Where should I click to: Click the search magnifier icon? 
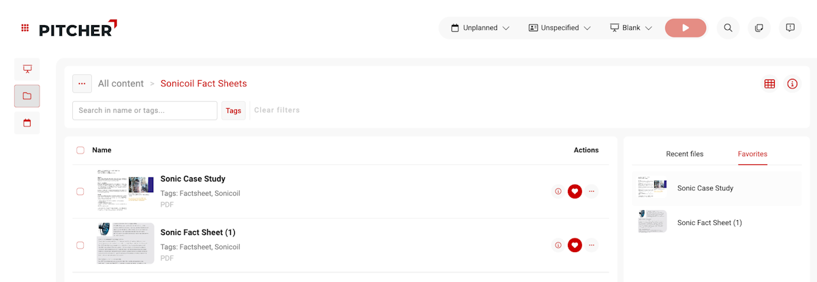click(x=728, y=28)
